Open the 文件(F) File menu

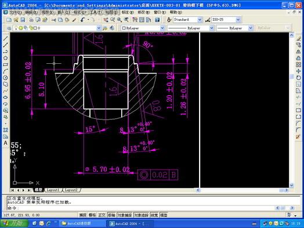15,12
